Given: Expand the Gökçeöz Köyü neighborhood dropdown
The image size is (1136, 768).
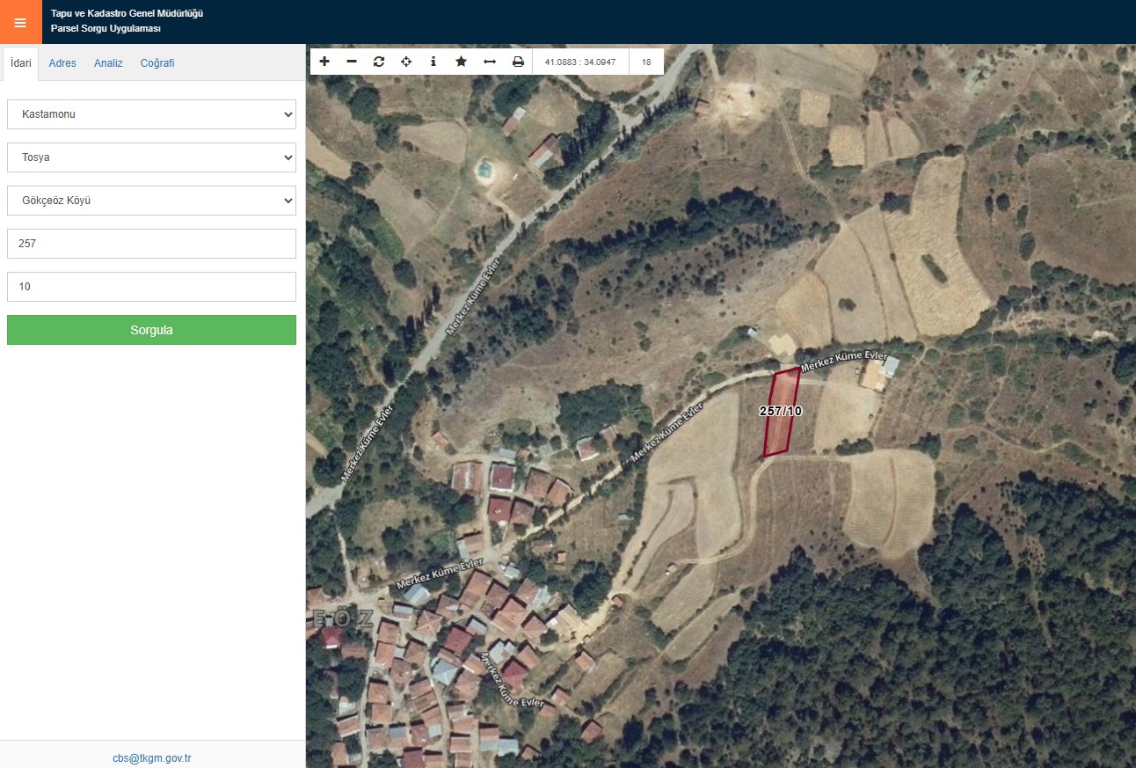Looking at the screenshot, I should (x=151, y=201).
